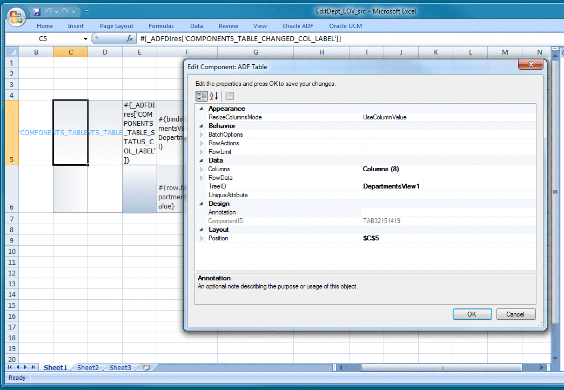The width and height of the screenshot is (564, 390).
Task: Collapse the Design category
Action: pyautogui.click(x=201, y=204)
